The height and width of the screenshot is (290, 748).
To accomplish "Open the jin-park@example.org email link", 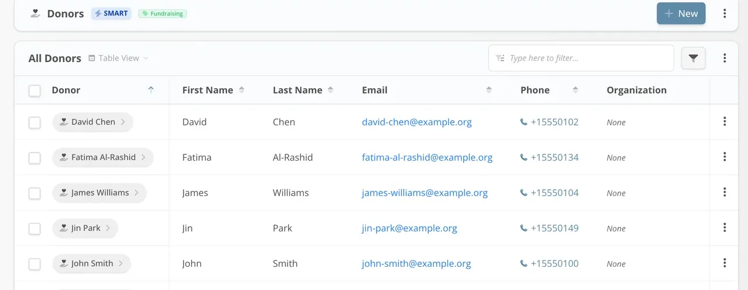I will pyautogui.click(x=409, y=228).
